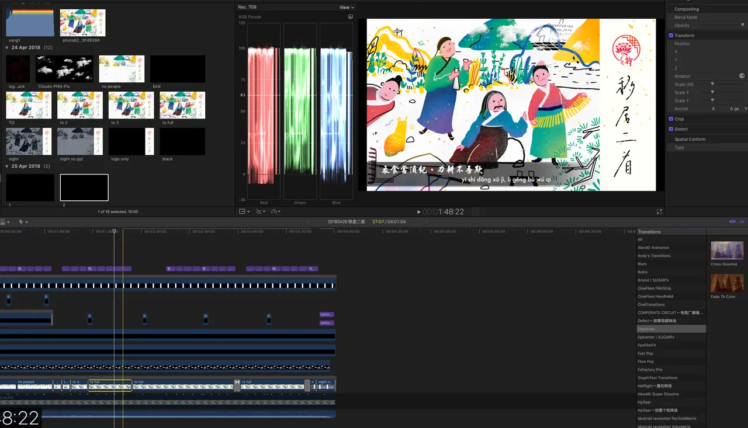This screenshot has height=428, width=748.
Task: Open the Transform tool pop-up menu
Action: (x=244, y=211)
